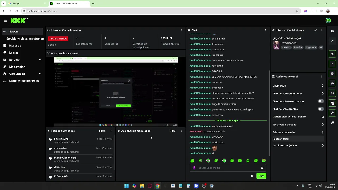Open the Calculator taskbar icon
338x190 pixels.
(x=188, y=186)
